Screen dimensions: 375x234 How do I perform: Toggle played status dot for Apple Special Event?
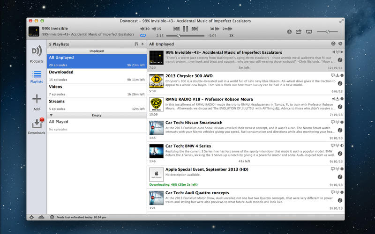click(342, 169)
